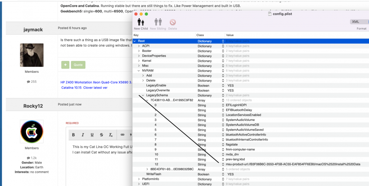Select XML in the Format switcher

[x=355, y=22]
